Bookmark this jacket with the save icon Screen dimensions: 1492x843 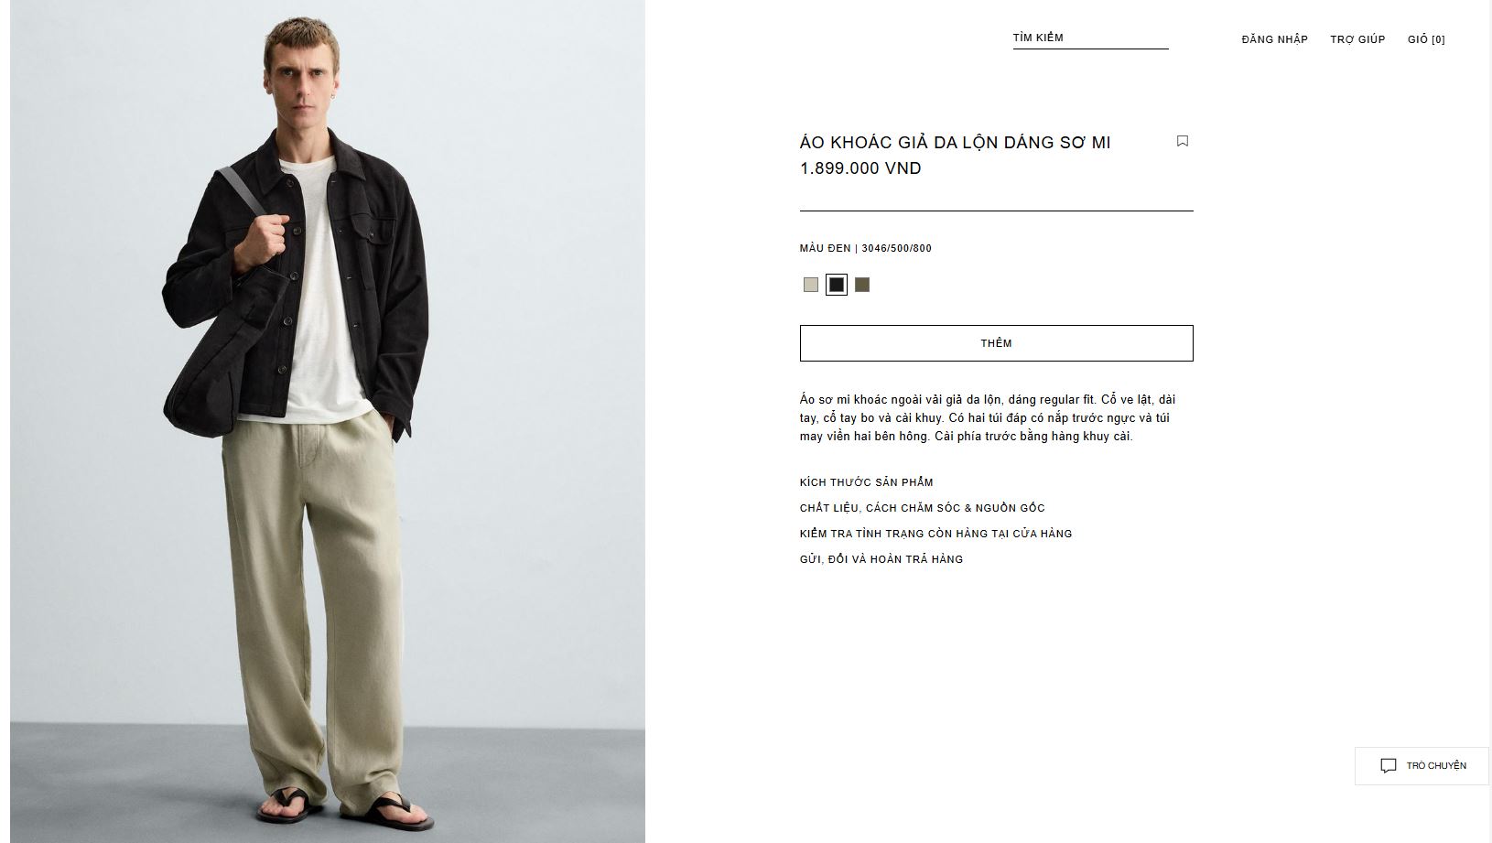(x=1183, y=141)
